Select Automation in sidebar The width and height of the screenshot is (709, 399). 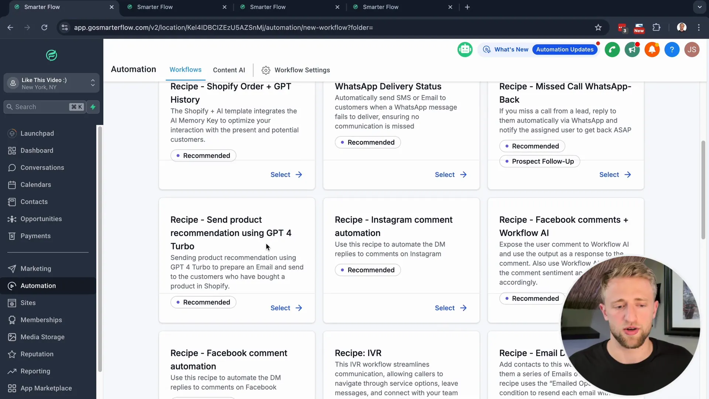coord(48,286)
